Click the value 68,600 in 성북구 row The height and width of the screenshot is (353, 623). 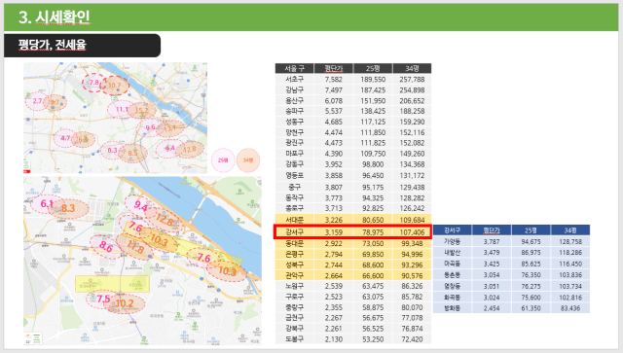pyautogui.click(x=372, y=265)
